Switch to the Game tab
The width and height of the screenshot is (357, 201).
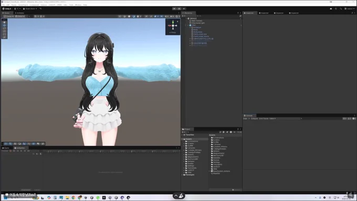coord(6,148)
